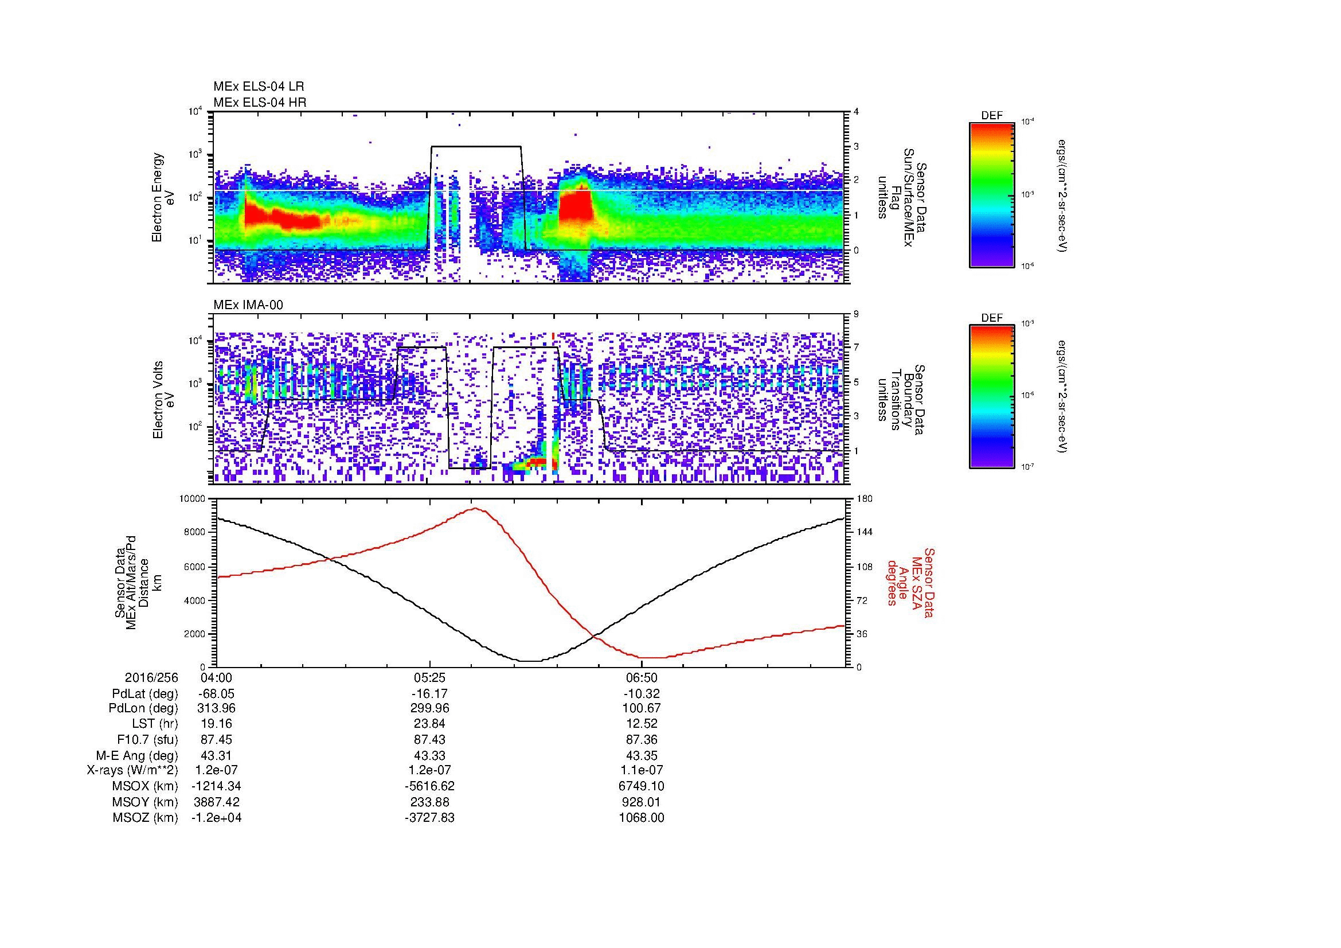Click the lower color bar units label
1341x948 pixels.
1062,398
